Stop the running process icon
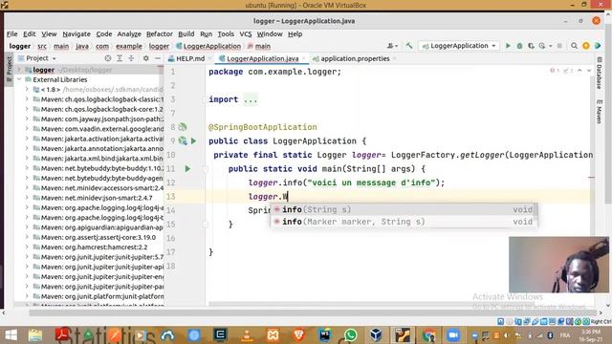This screenshot has width=612, height=344. click(x=559, y=46)
